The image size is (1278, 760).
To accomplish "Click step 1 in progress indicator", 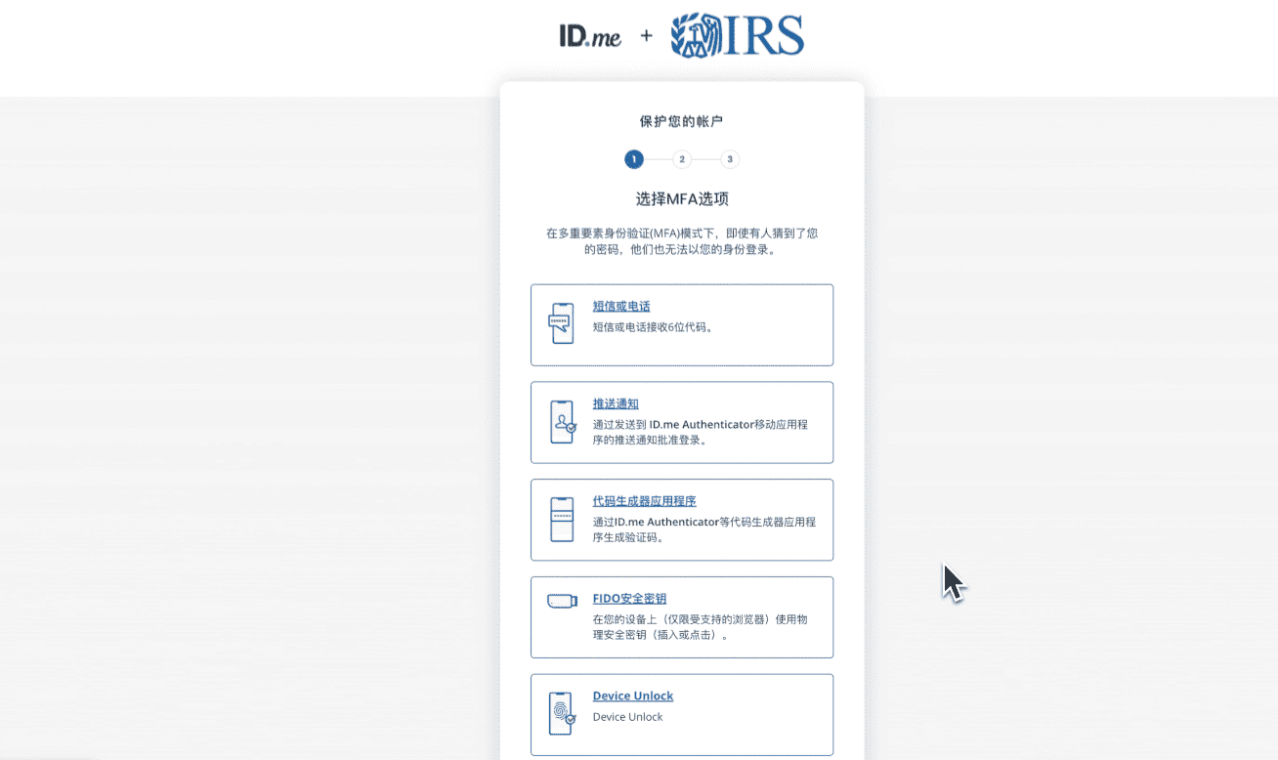I will tap(634, 159).
